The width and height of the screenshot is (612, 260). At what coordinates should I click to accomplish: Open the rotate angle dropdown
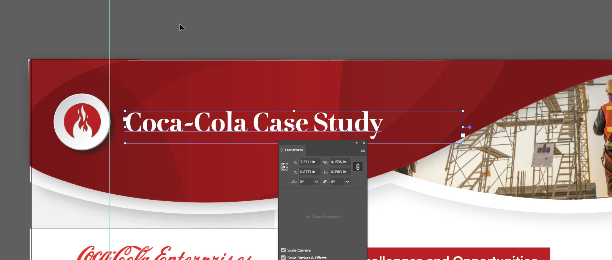316,182
